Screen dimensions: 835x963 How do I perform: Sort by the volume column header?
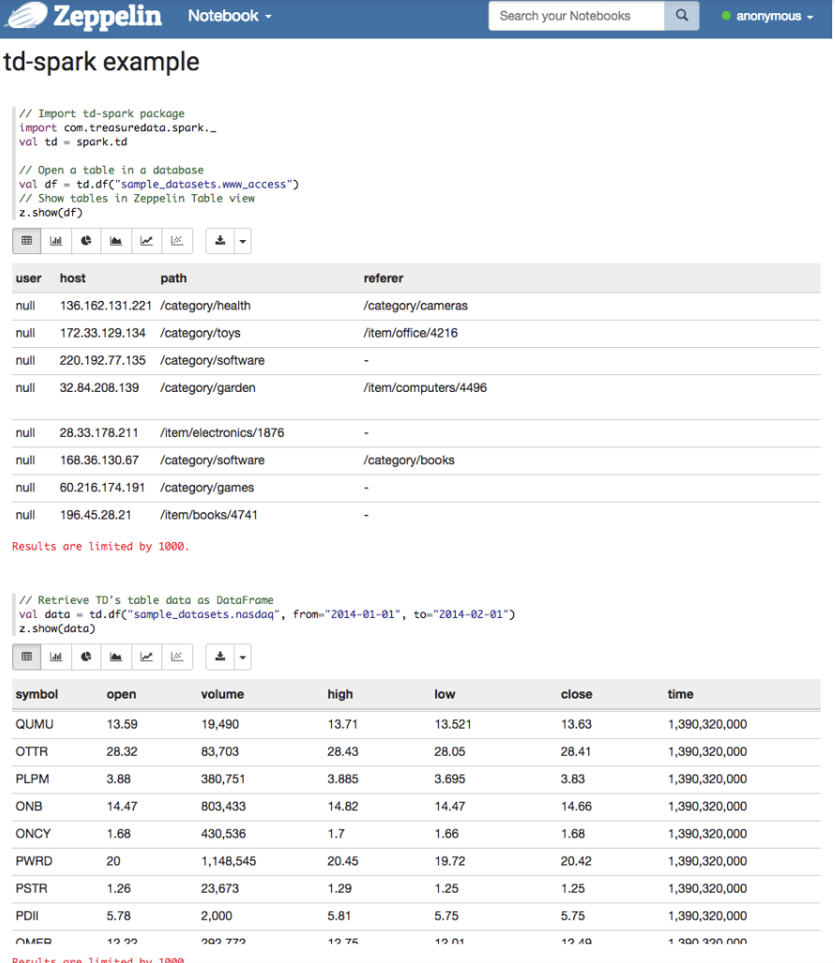[x=222, y=695]
